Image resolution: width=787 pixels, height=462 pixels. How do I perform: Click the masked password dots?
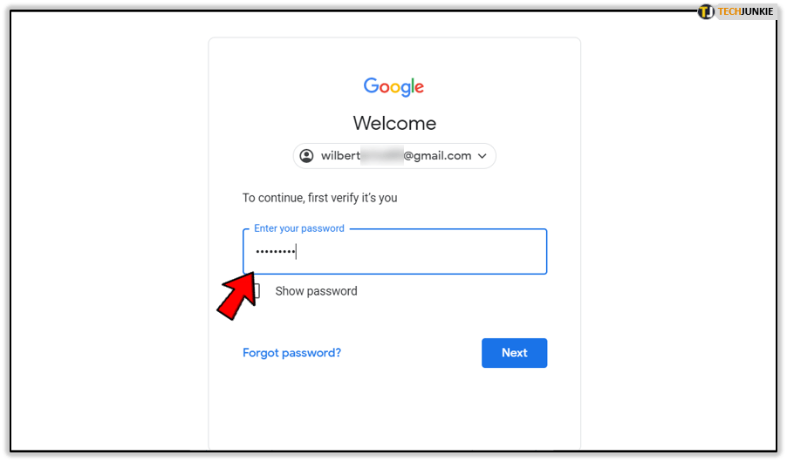point(275,251)
